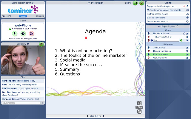This screenshot has height=119, width=191.
Task: Toggle the web-Phone microphone button
Action: [x=15, y=34]
